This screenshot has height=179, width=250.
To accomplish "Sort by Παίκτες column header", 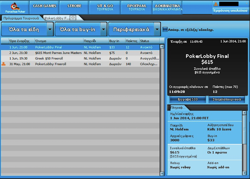I will pos(132,41).
